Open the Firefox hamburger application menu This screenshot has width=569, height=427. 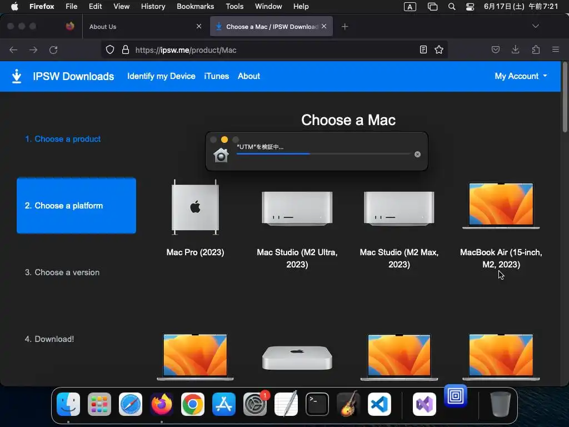tap(555, 49)
